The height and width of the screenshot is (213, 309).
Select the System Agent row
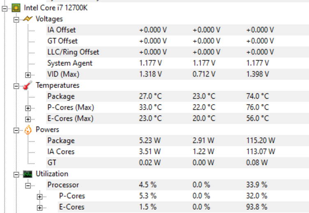pyautogui.click(x=177, y=63)
